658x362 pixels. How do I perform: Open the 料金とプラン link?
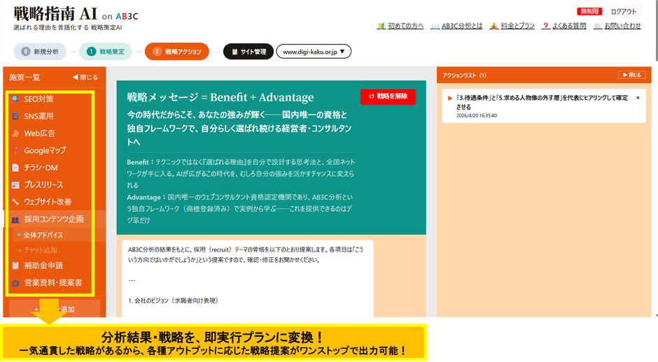(517, 26)
